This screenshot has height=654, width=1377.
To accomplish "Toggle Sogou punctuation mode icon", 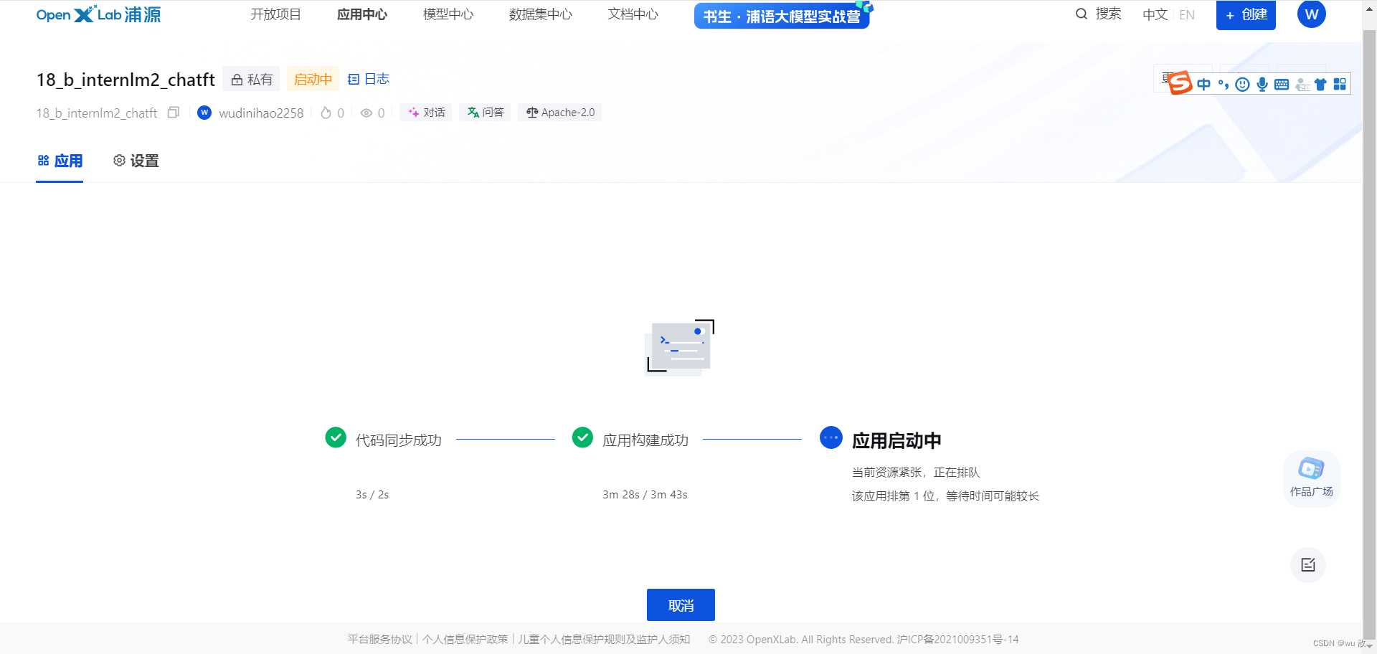I will click(1224, 84).
